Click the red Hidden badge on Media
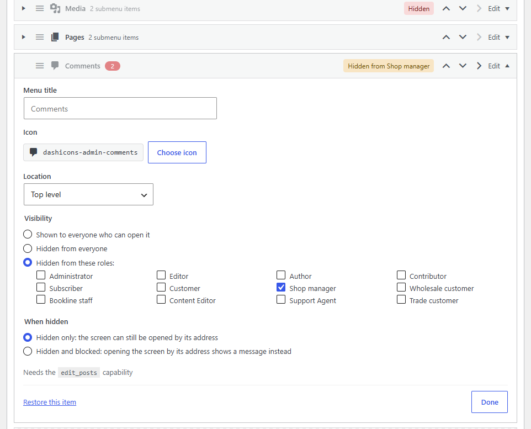 pos(418,9)
